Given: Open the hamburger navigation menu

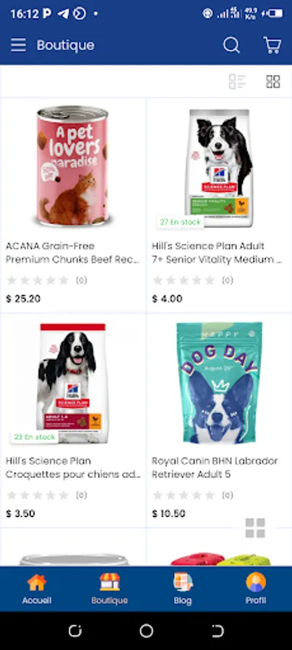Looking at the screenshot, I should pos(18,45).
